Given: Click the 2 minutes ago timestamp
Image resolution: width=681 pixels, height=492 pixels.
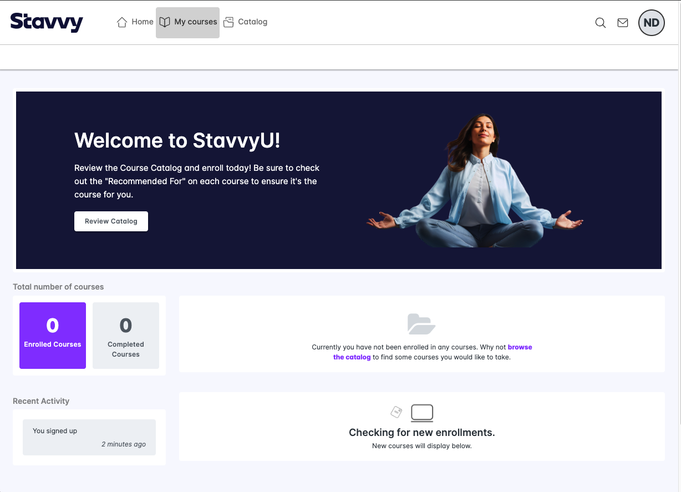Looking at the screenshot, I should tap(124, 444).
